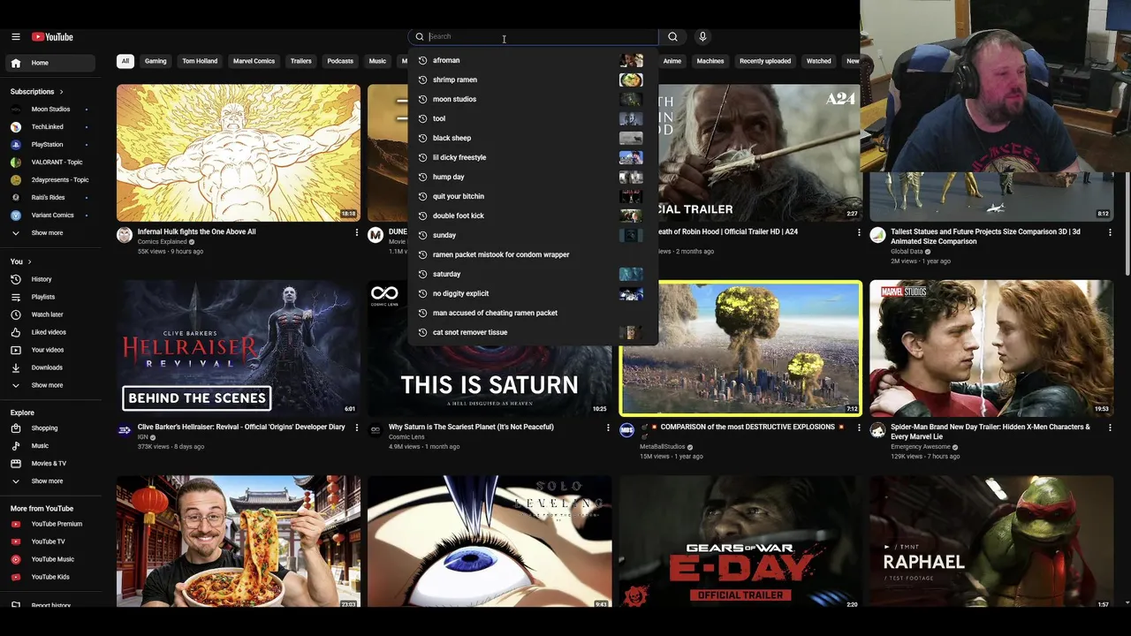Open the Gears of War E-Day thumbnail
The image size is (1131, 636).
tap(740, 542)
